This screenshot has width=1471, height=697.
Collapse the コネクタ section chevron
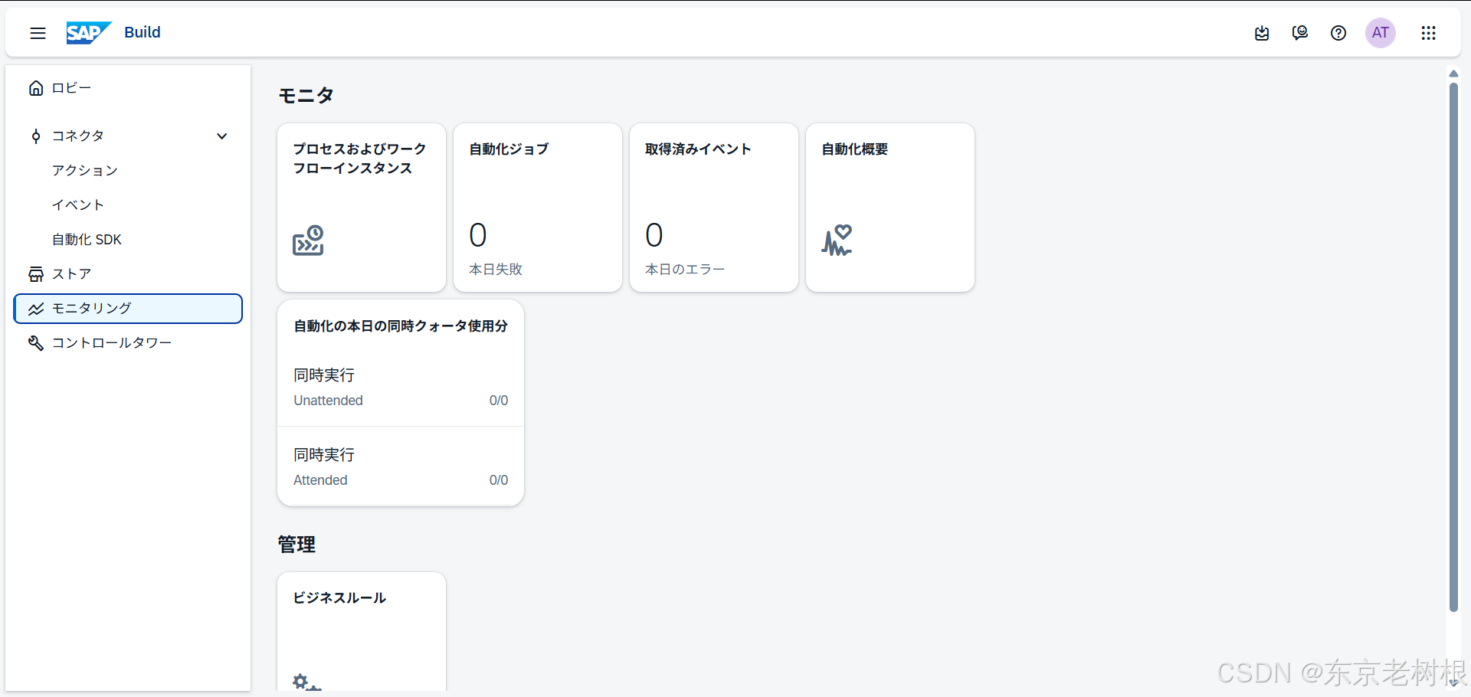click(222, 136)
